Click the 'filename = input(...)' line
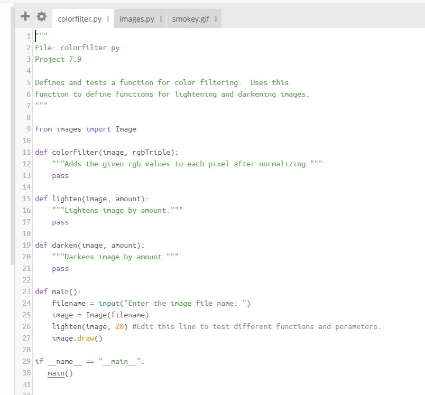Viewport: 425px width, 395px height. pyautogui.click(x=151, y=304)
